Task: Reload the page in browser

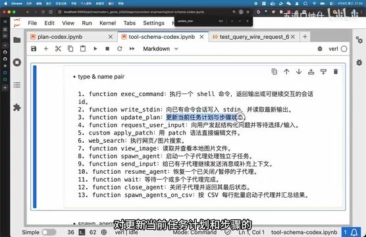Action: coord(43,12)
